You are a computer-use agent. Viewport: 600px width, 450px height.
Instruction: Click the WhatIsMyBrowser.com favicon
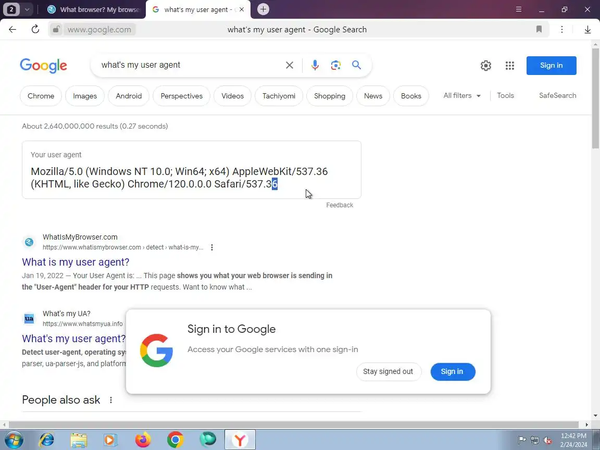coord(29,242)
